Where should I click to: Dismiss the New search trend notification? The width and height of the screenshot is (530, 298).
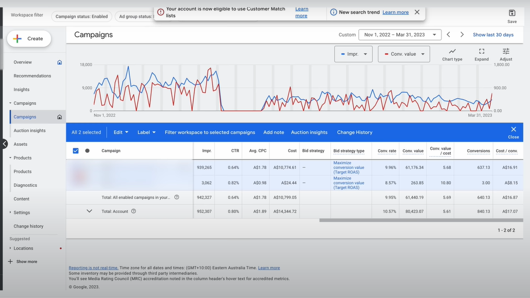point(417,12)
